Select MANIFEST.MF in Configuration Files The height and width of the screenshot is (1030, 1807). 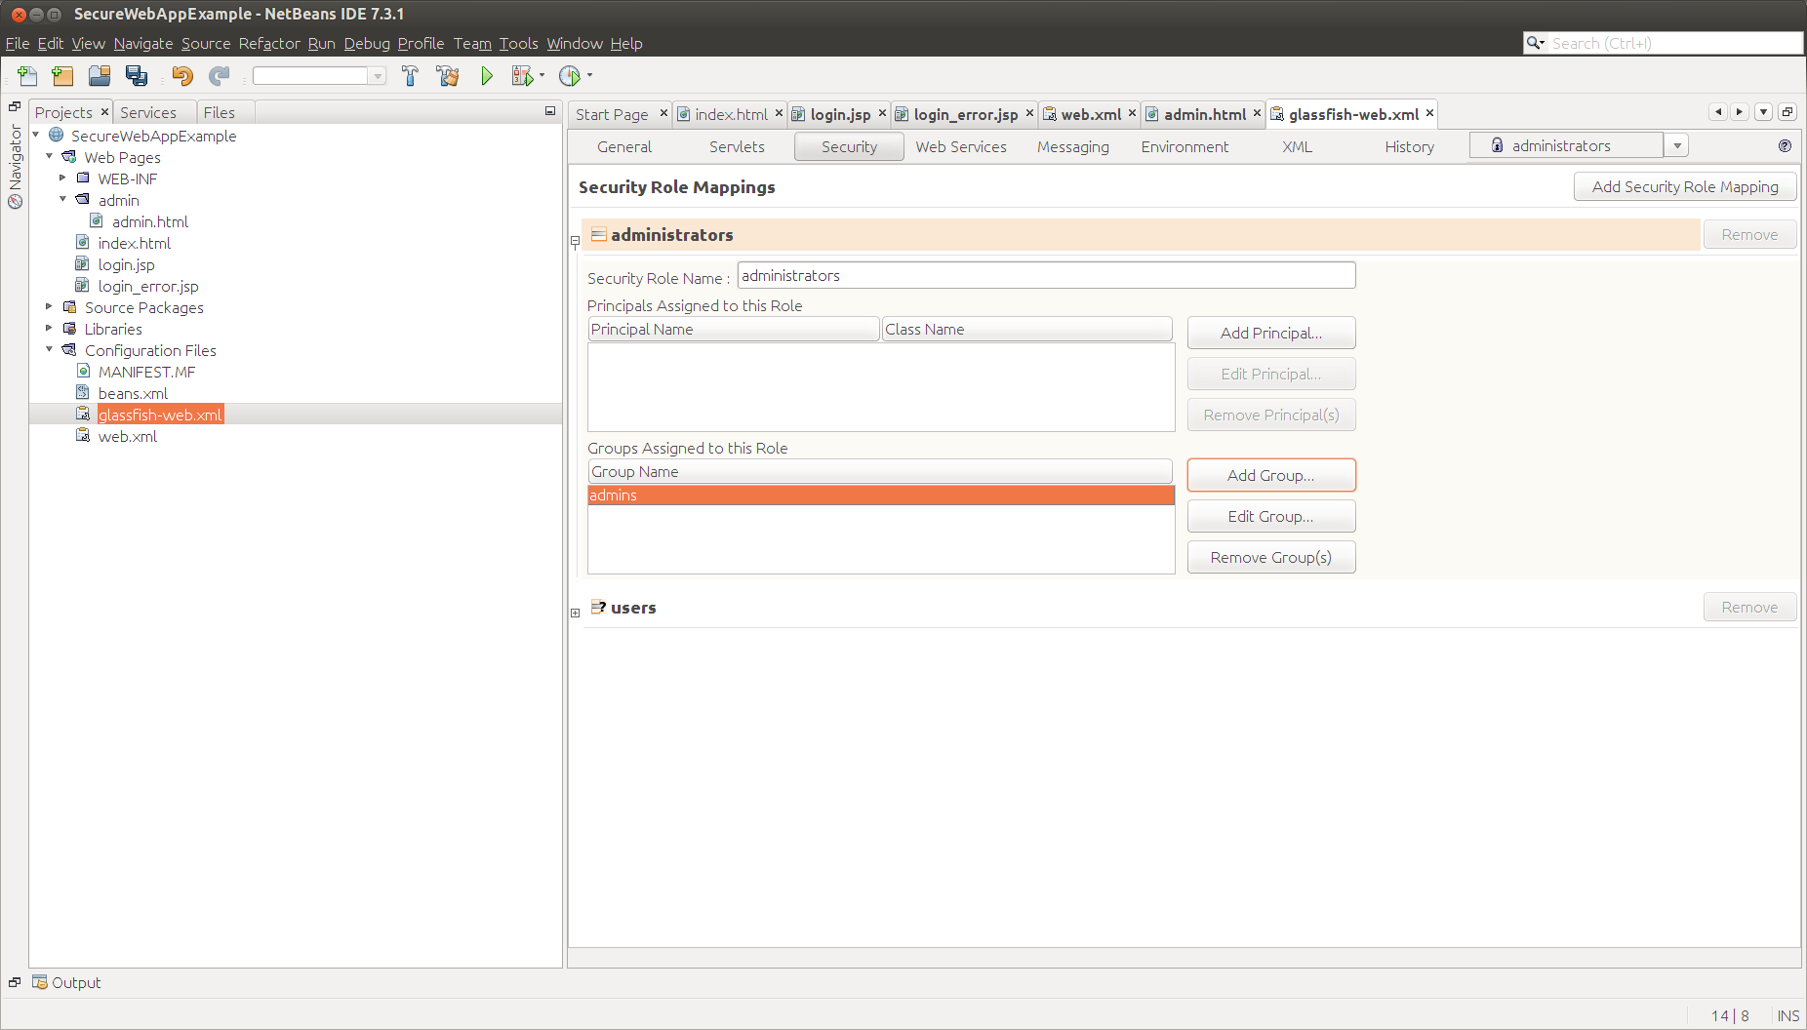click(x=146, y=372)
